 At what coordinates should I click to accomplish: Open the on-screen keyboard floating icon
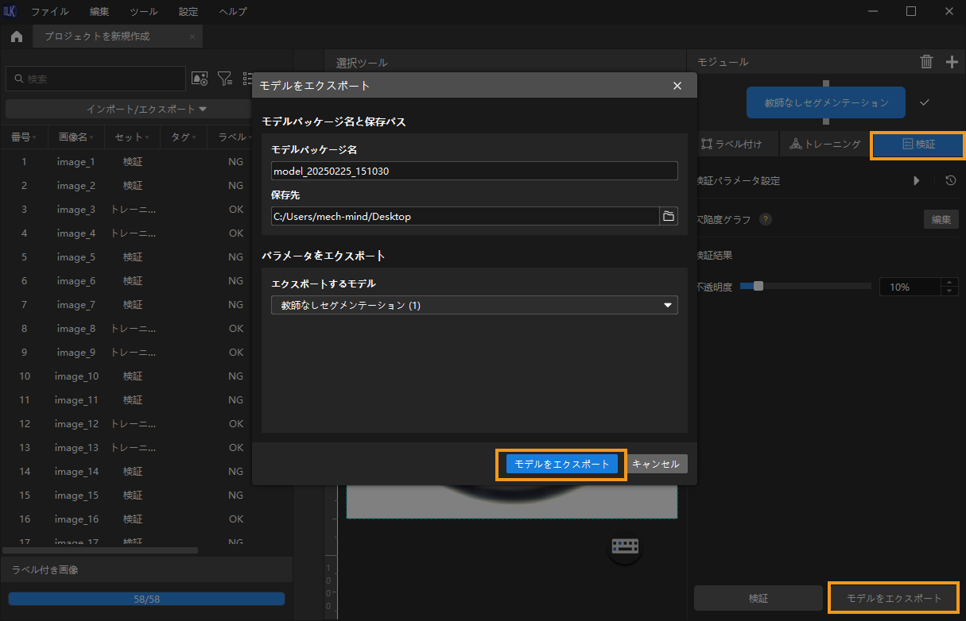click(x=625, y=546)
